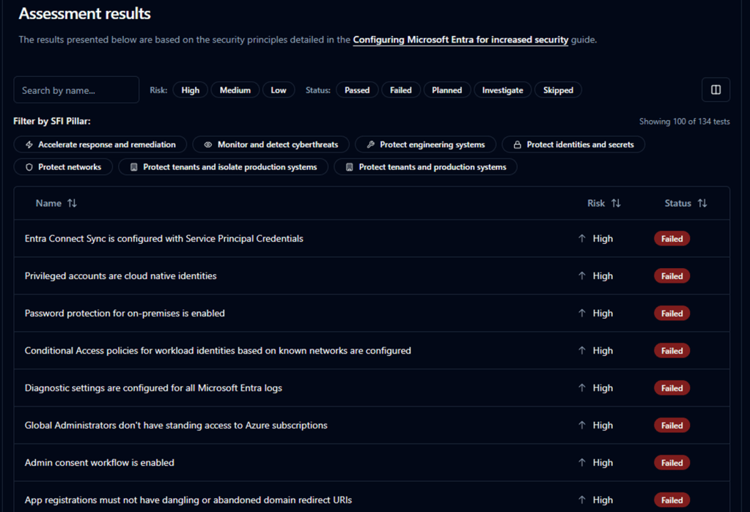Screen dimensions: 750x512
Task: Click the eye icon on Monitor and detect cyberthreats
Action: coord(208,145)
